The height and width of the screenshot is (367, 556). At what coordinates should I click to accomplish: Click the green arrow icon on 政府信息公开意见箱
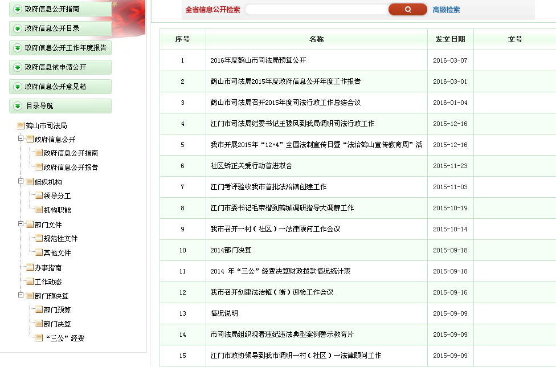17,87
